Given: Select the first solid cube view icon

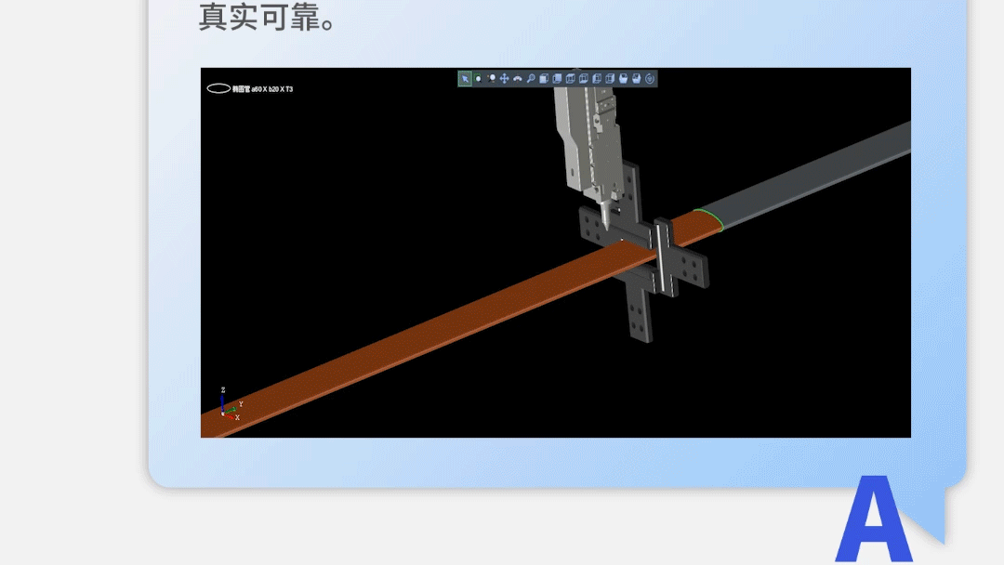Looking at the screenshot, I should 544,79.
